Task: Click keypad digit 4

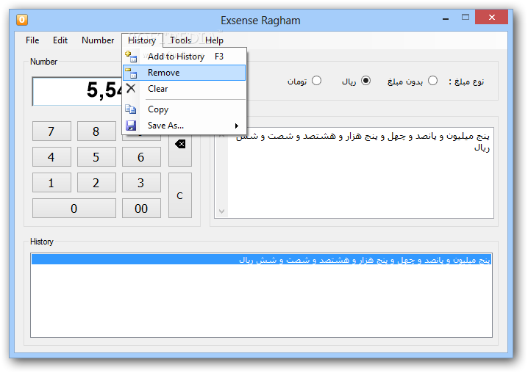Action: click(x=51, y=157)
